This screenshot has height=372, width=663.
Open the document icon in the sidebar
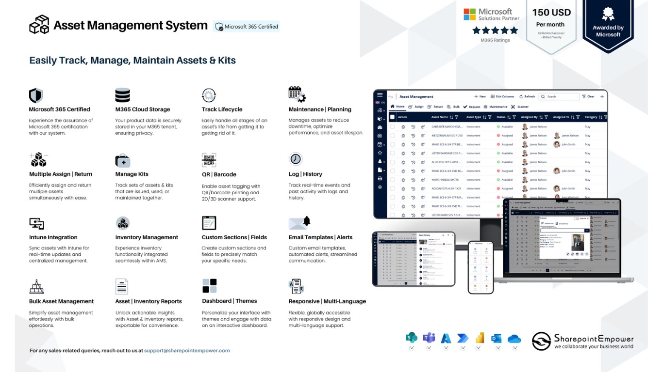coord(380,170)
